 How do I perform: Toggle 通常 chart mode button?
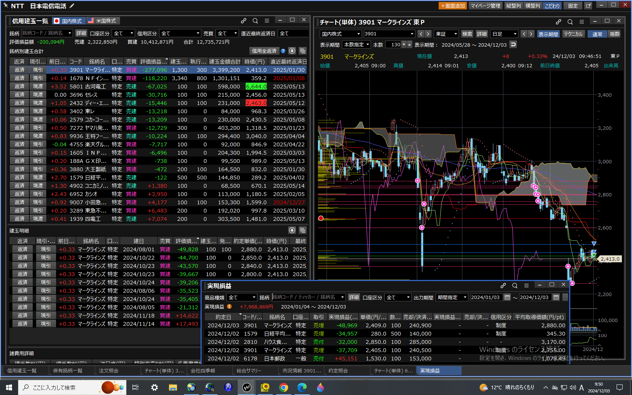pyautogui.click(x=597, y=34)
